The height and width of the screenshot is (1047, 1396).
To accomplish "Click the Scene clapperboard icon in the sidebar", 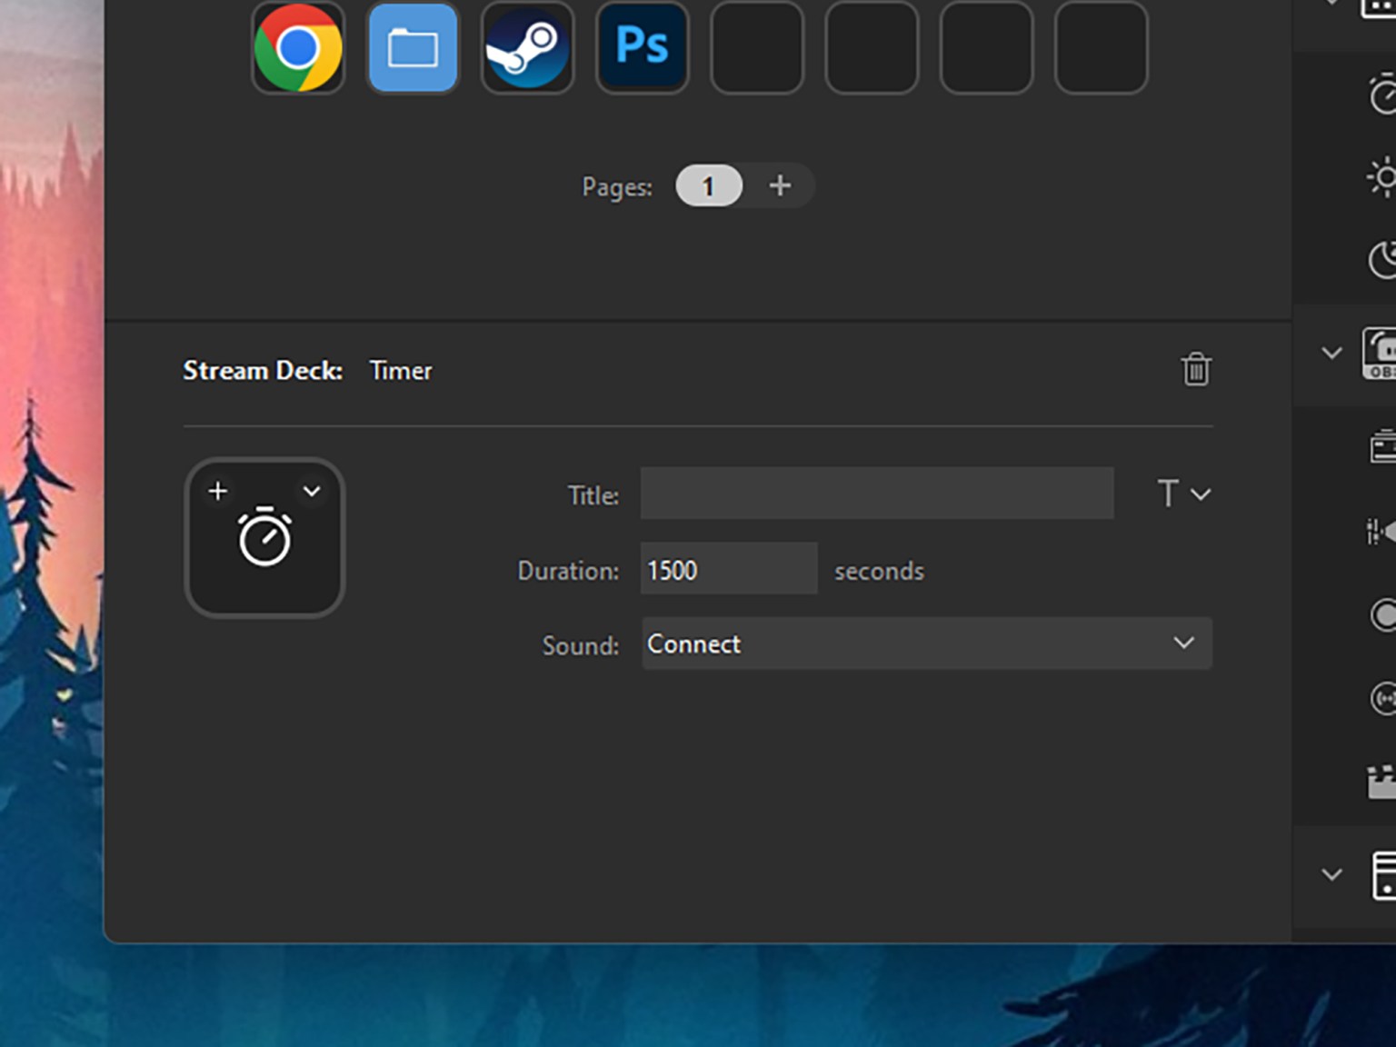I will pos(1383,780).
